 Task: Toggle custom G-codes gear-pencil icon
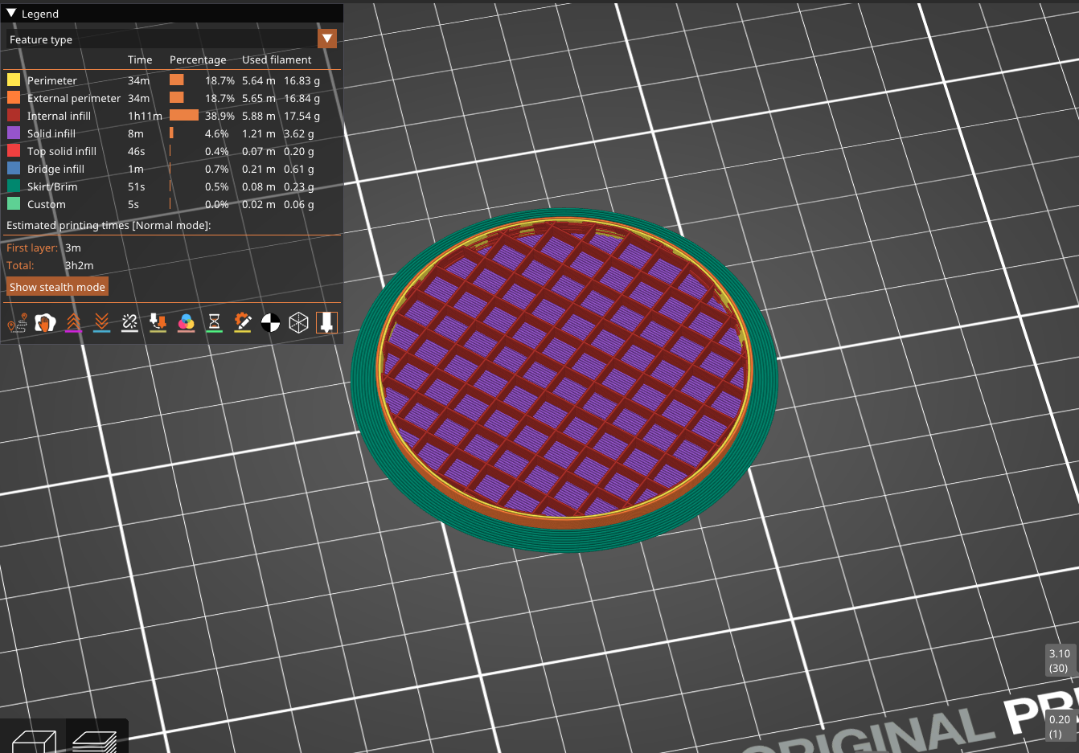(x=242, y=323)
